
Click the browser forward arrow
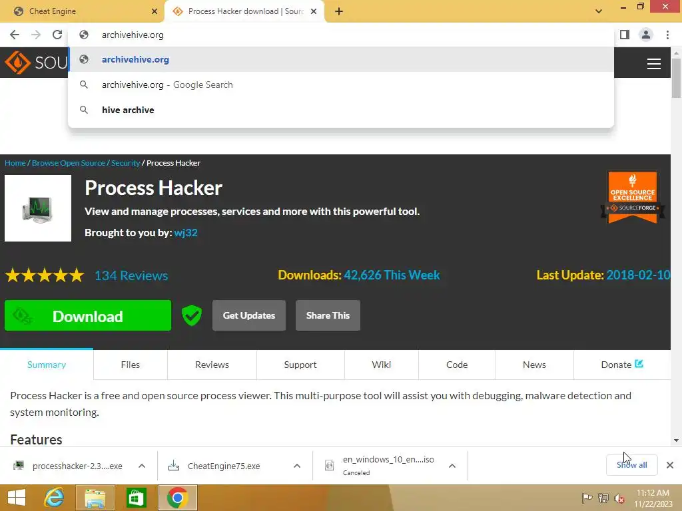[x=36, y=35]
